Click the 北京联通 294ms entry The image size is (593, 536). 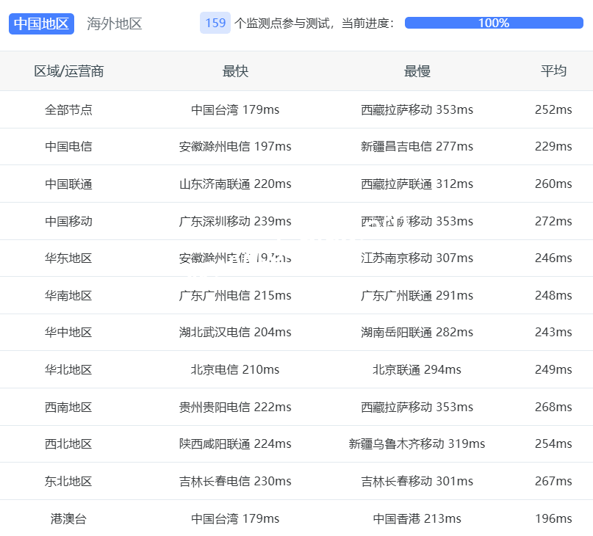point(417,370)
